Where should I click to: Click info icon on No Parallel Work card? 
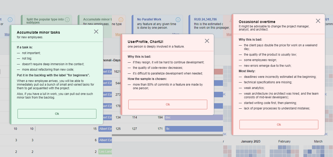(x=178, y=20)
